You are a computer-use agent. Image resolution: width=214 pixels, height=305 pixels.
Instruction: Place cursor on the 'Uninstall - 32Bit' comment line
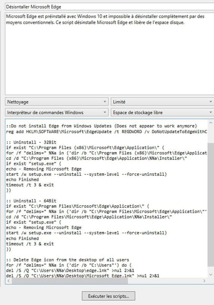tap(31, 142)
